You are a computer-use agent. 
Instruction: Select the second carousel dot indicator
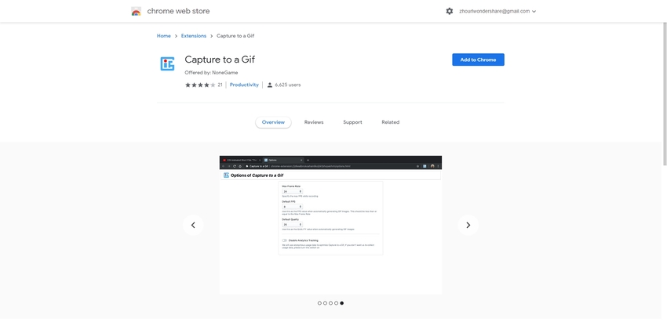coord(325,303)
